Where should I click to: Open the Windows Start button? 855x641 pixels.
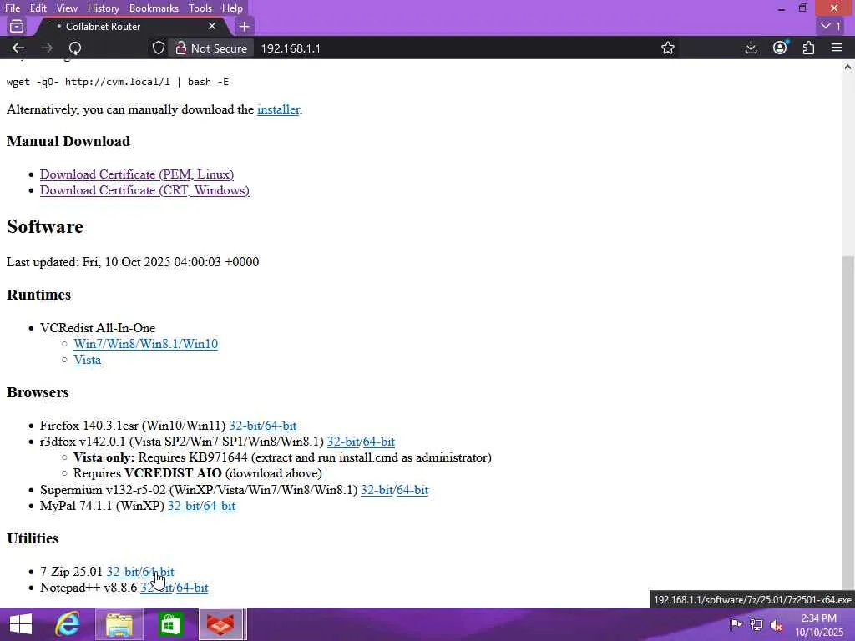[21, 624]
